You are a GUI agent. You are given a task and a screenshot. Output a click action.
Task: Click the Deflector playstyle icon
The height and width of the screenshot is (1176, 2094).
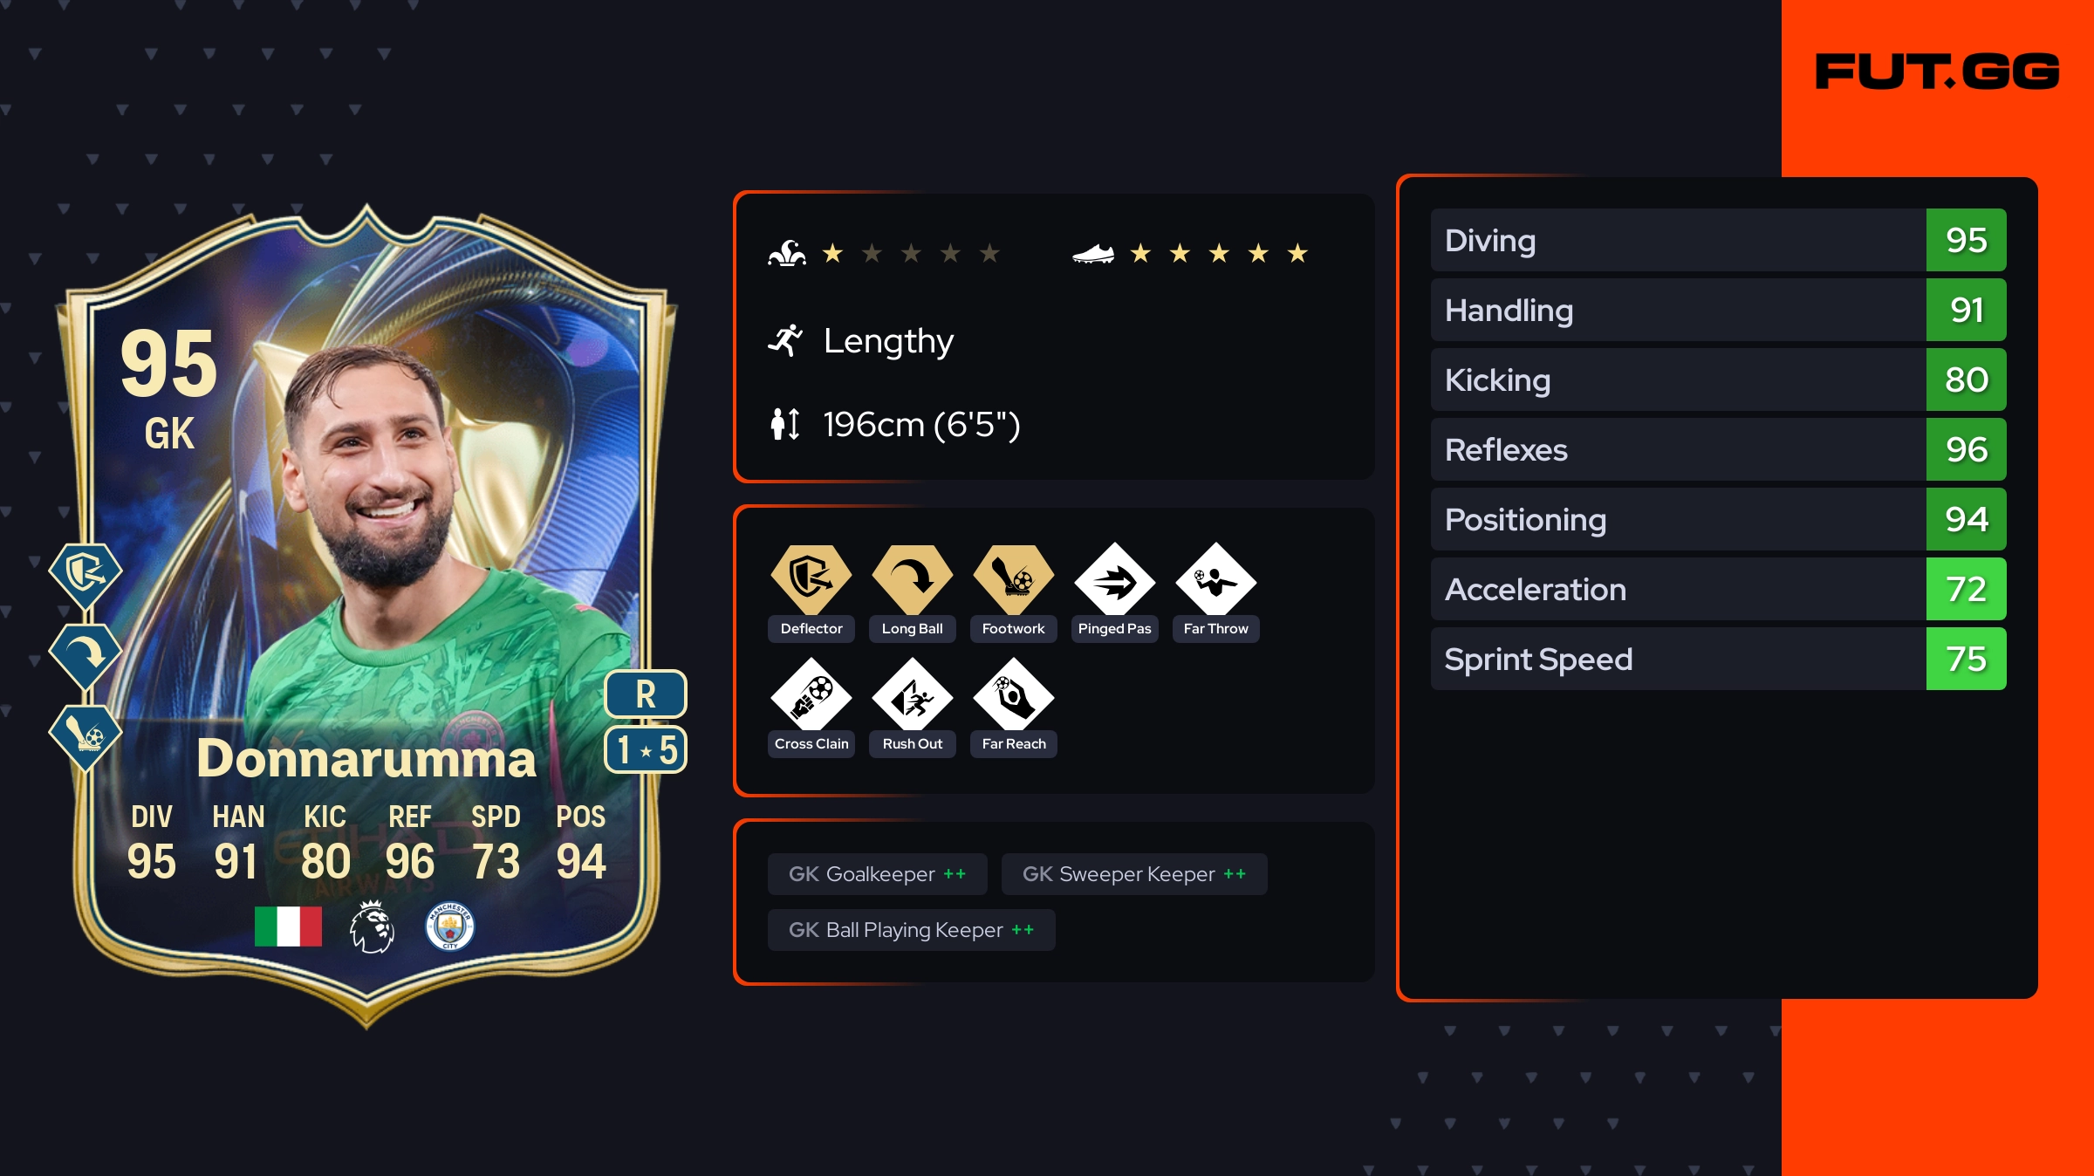pyautogui.click(x=811, y=578)
